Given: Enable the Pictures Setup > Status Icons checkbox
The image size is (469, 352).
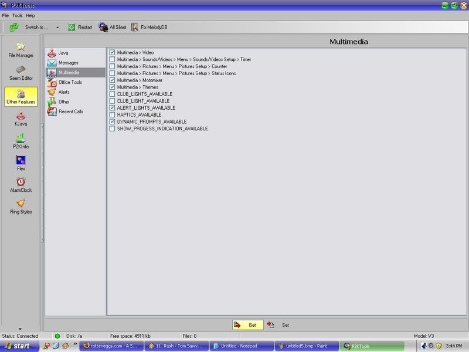Looking at the screenshot, I should (x=112, y=73).
